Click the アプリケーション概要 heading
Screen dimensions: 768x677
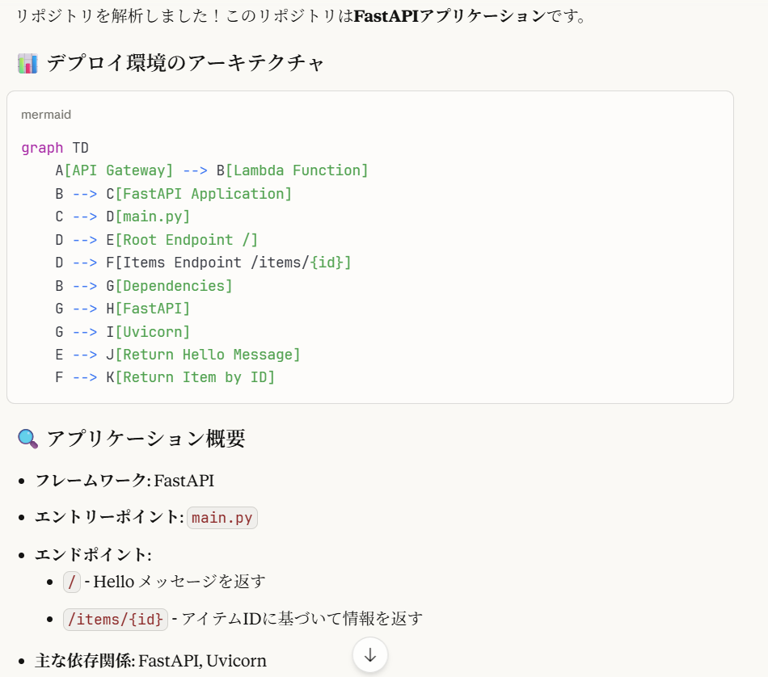pos(146,438)
